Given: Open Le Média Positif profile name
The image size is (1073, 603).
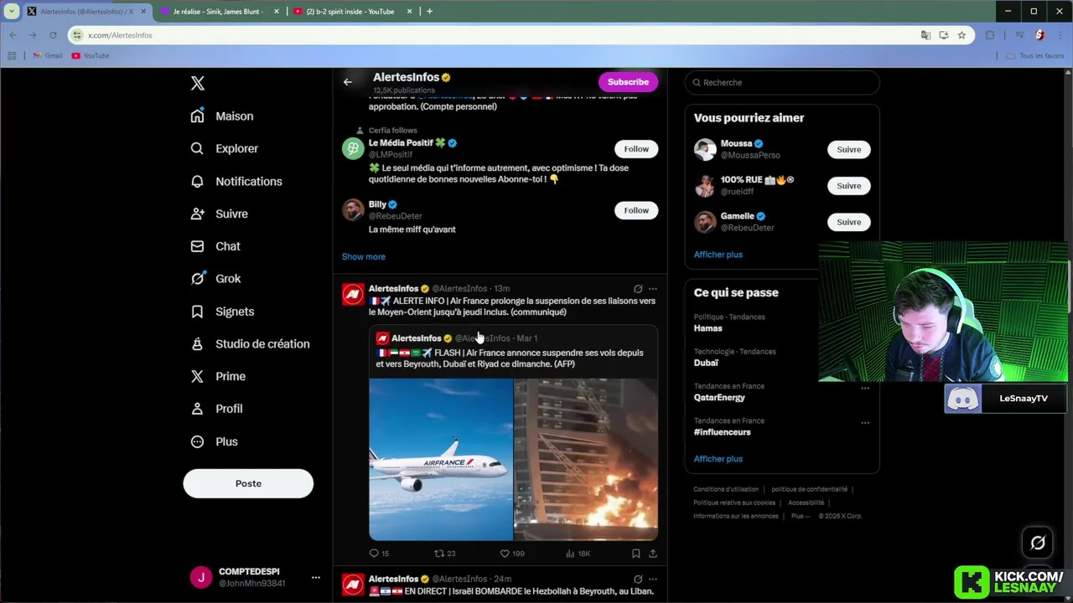Looking at the screenshot, I should tap(400, 143).
